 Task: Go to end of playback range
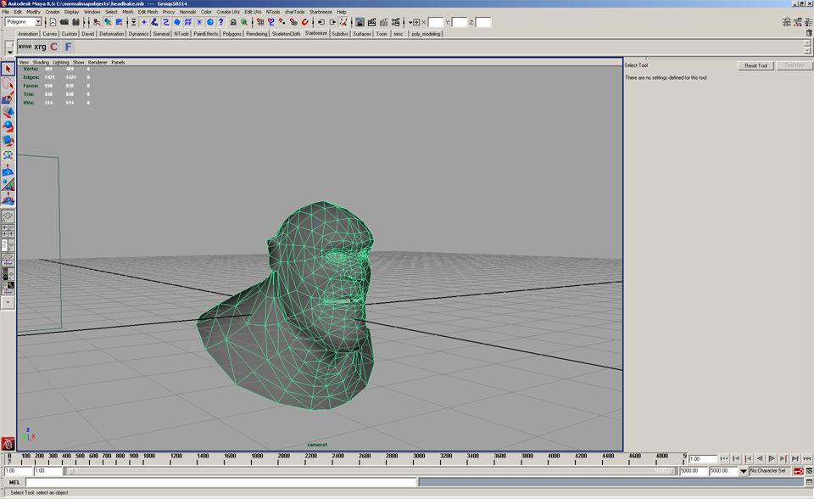806,458
